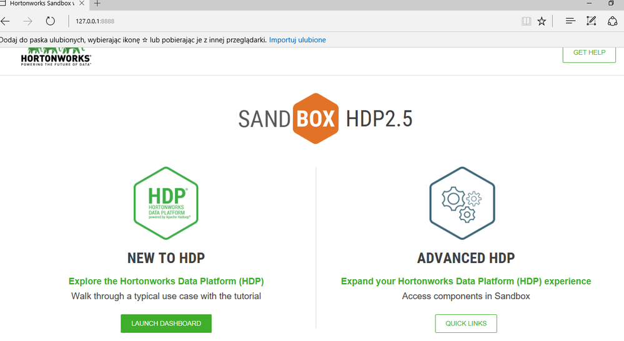624x341 pixels.
Task: Close the Hortonworks Sandbox tab
Action: click(x=82, y=3)
